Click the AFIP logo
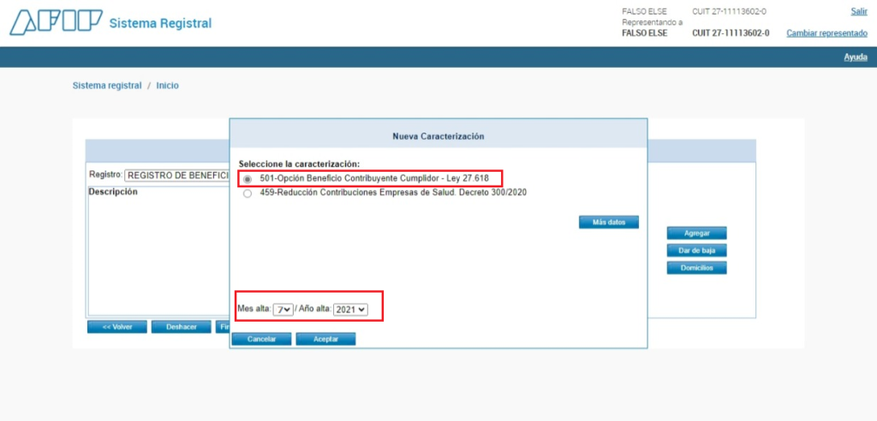 [56, 23]
